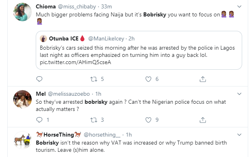The image size is (251, 157).
Task: Visit @horsething__ profile handle
Action: tap(102, 135)
